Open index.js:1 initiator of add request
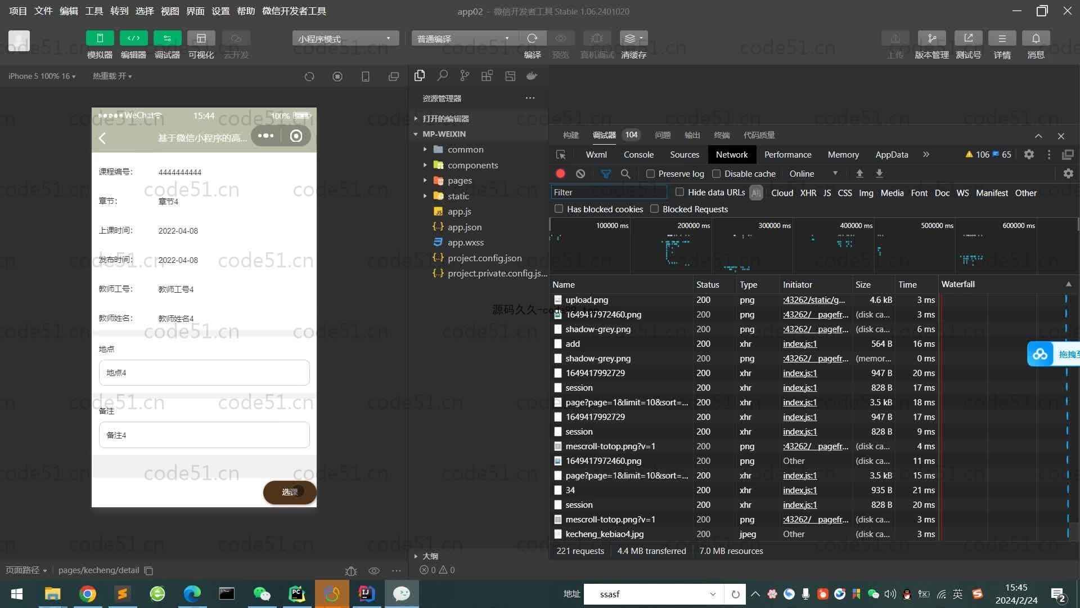 pos(800,344)
